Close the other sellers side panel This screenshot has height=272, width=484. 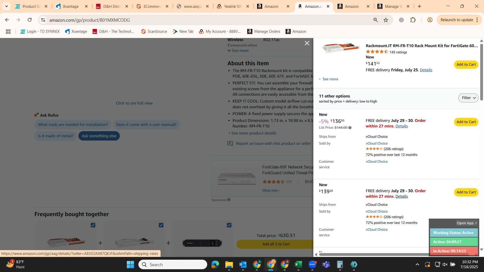[x=307, y=43]
